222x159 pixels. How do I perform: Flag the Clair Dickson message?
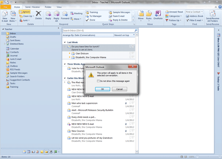[x=133, y=53]
